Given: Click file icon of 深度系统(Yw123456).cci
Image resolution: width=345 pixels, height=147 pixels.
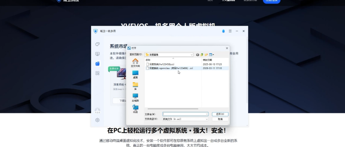Looking at the screenshot, I should (147, 64).
